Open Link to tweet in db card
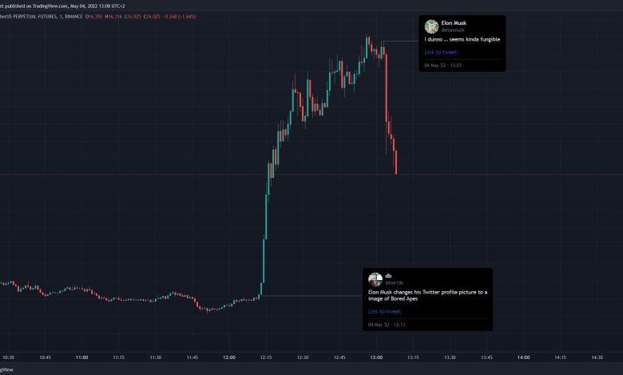Image resolution: width=623 pixels, height=375 pixels. pos(384,311)
